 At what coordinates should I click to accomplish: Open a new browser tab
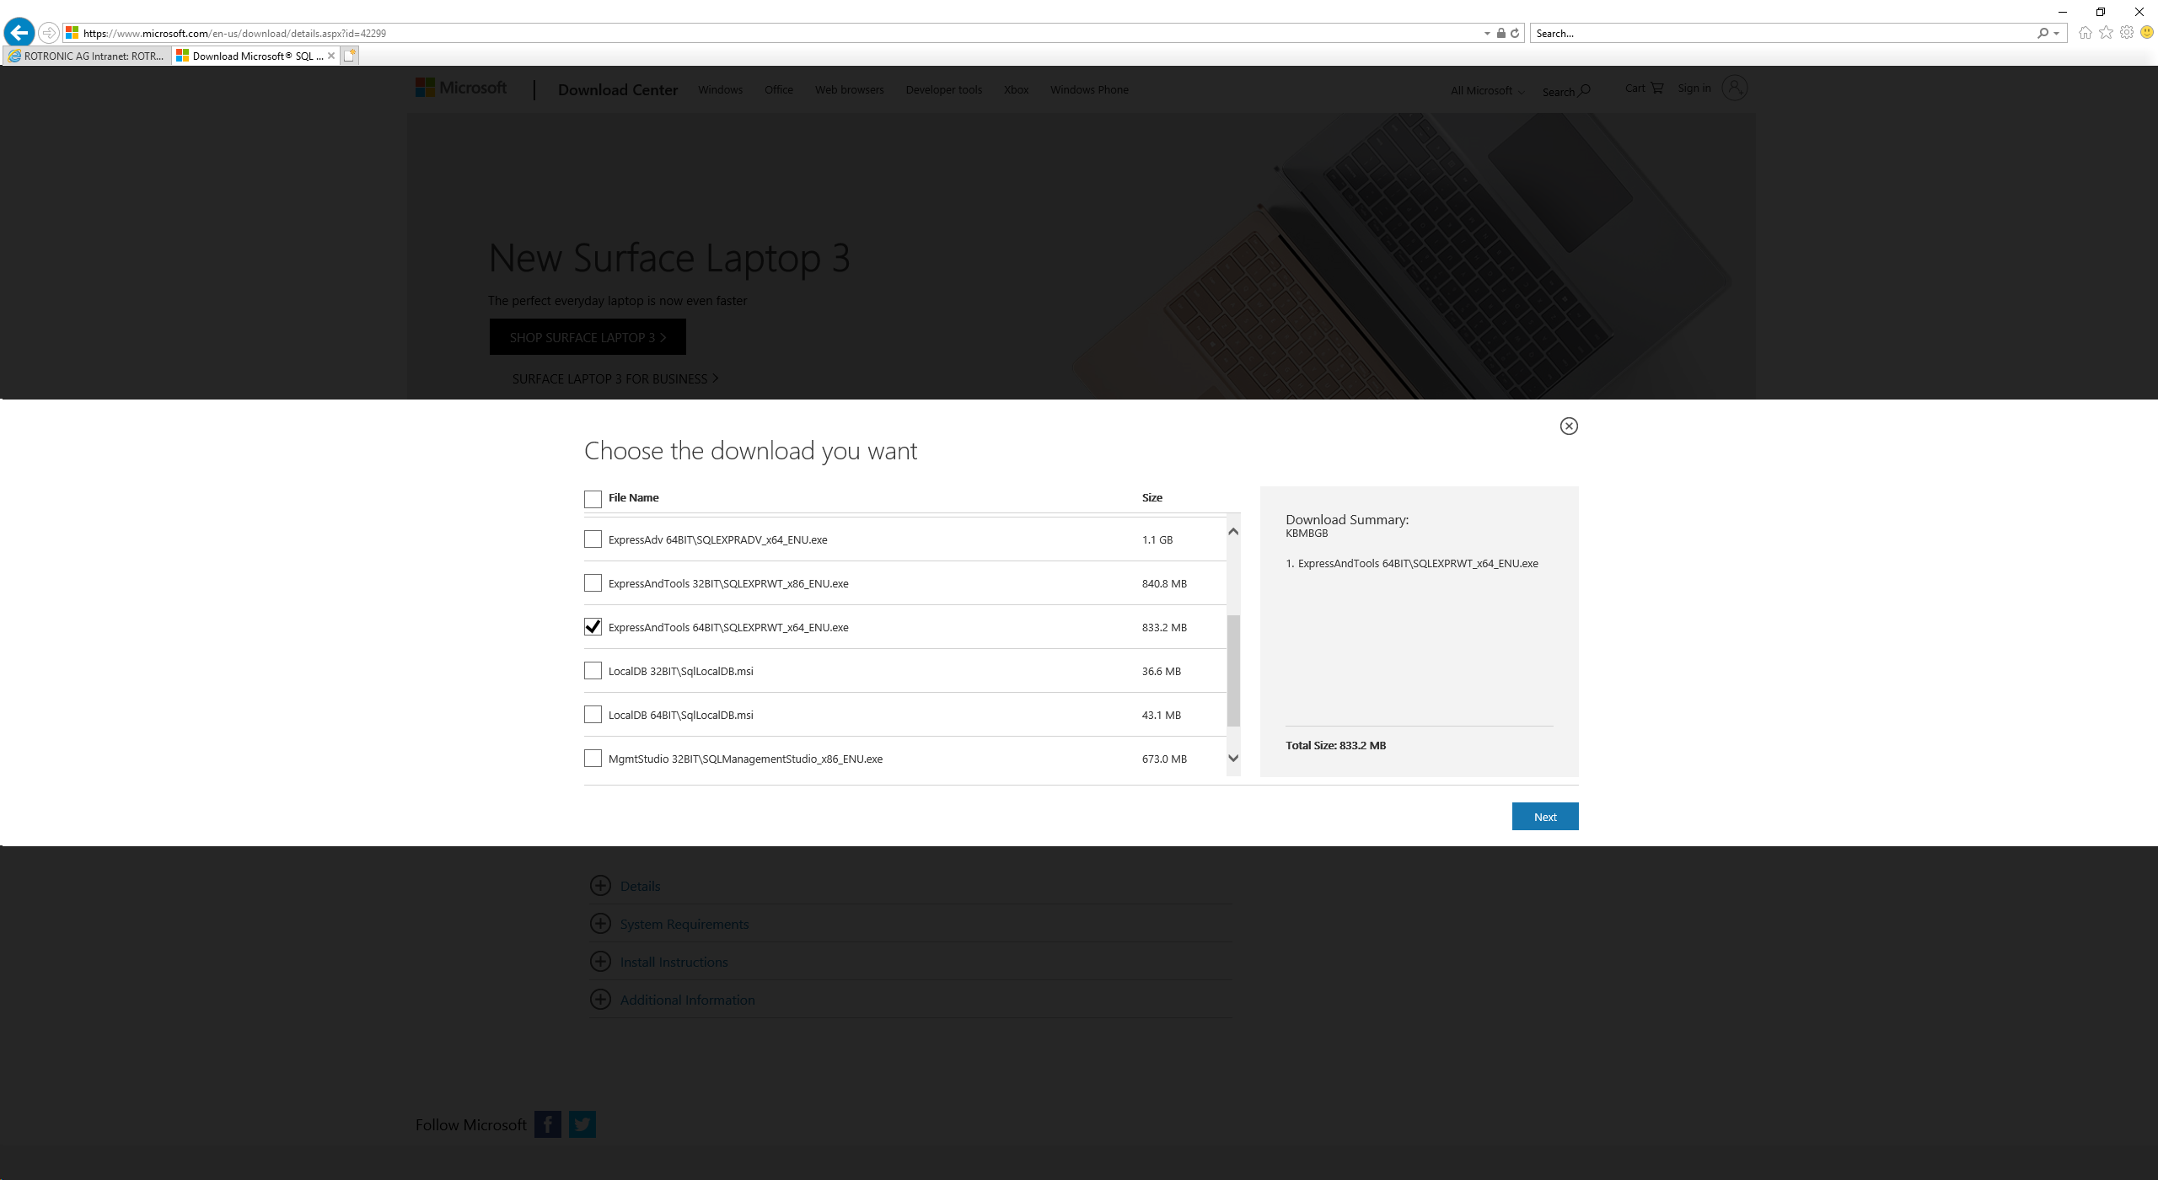[x=351, y=56]
